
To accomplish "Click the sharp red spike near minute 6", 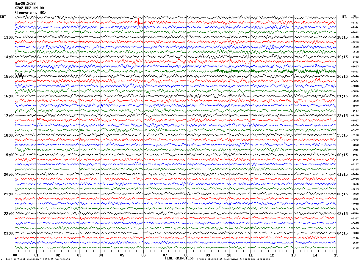I will [139, 21].
